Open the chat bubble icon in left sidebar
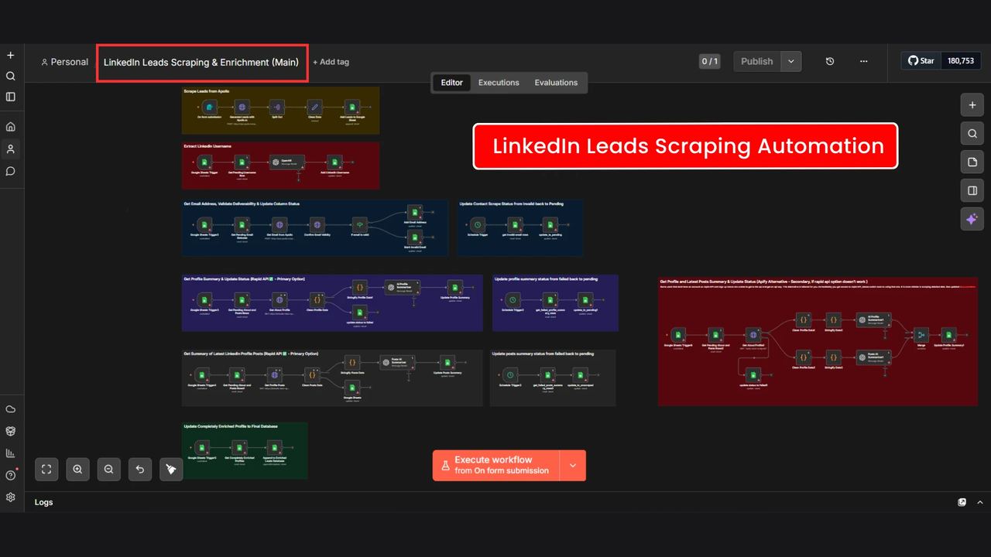Screen dimensions: 991x557 11,171
